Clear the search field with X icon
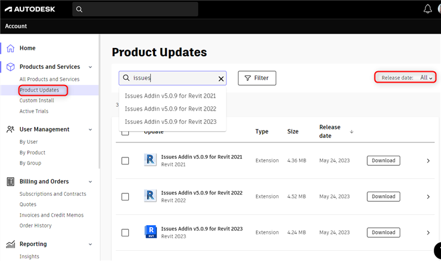This screenshot has width=441, height=261. (221, 78)
